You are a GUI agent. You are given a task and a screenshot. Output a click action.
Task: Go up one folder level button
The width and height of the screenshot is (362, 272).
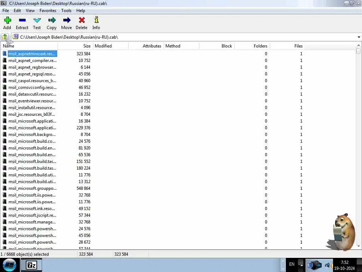5,37
